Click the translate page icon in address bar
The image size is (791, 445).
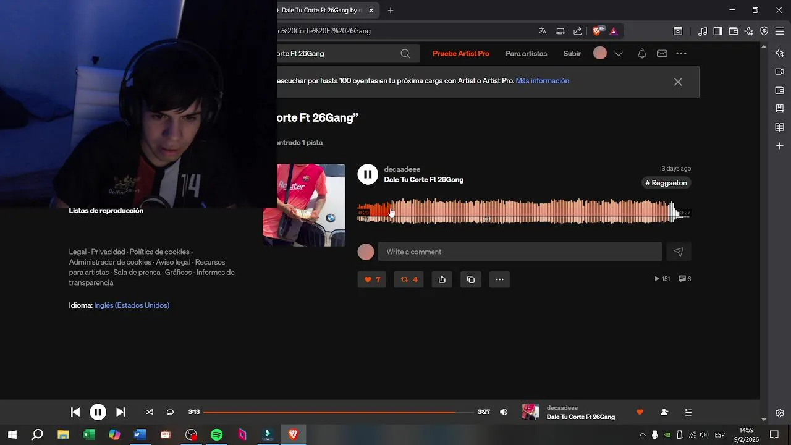[543, 31]
